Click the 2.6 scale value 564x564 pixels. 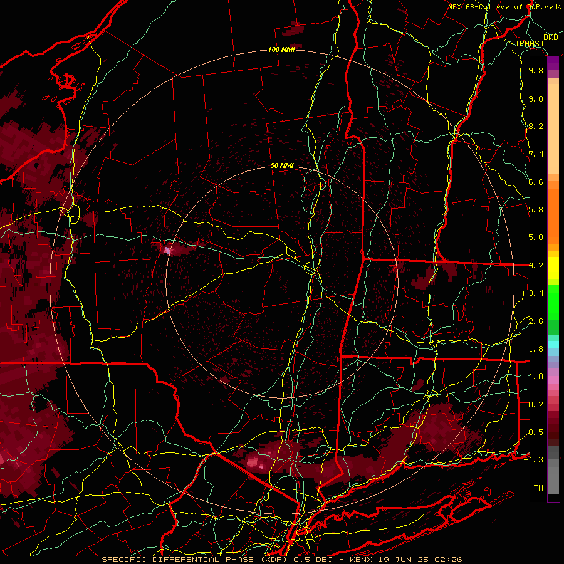click(536, 321)
